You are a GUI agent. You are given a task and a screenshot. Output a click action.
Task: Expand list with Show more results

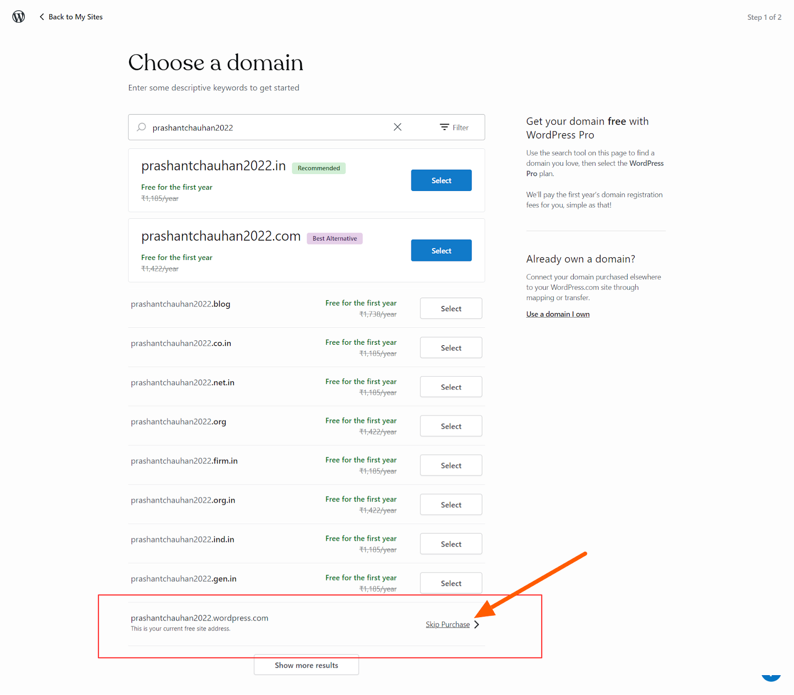pos(306,665)
